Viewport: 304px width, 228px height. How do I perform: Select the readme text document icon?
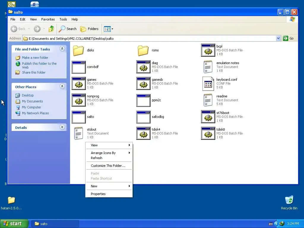coord(208,100)
